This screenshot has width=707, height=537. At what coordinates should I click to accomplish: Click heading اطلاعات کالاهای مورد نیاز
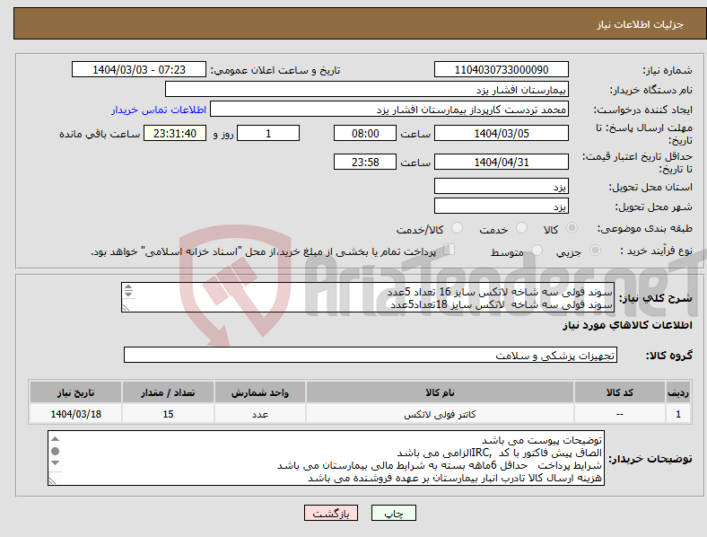click(627, 325)
